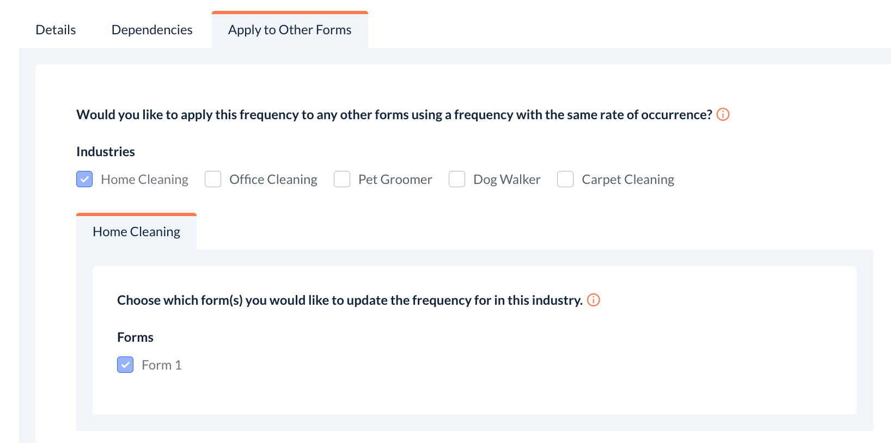
Task: Click the Home Cleaning checkbox label text
Action: 144,180
